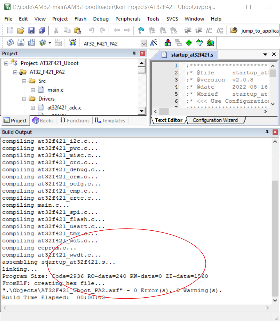The height and width of the screenshot is (321, 280).
Task: Save the current file with Save icon
Action: pyautogui.click(x=31, y=31)
